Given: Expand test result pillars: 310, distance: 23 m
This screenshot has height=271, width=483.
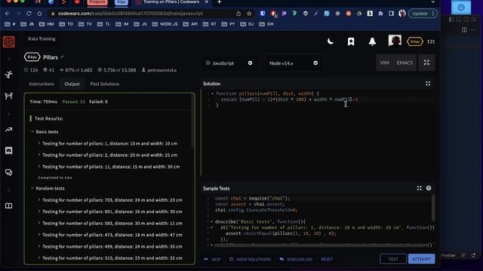Looking at the screenshot, I should click(x=109, y=258).
